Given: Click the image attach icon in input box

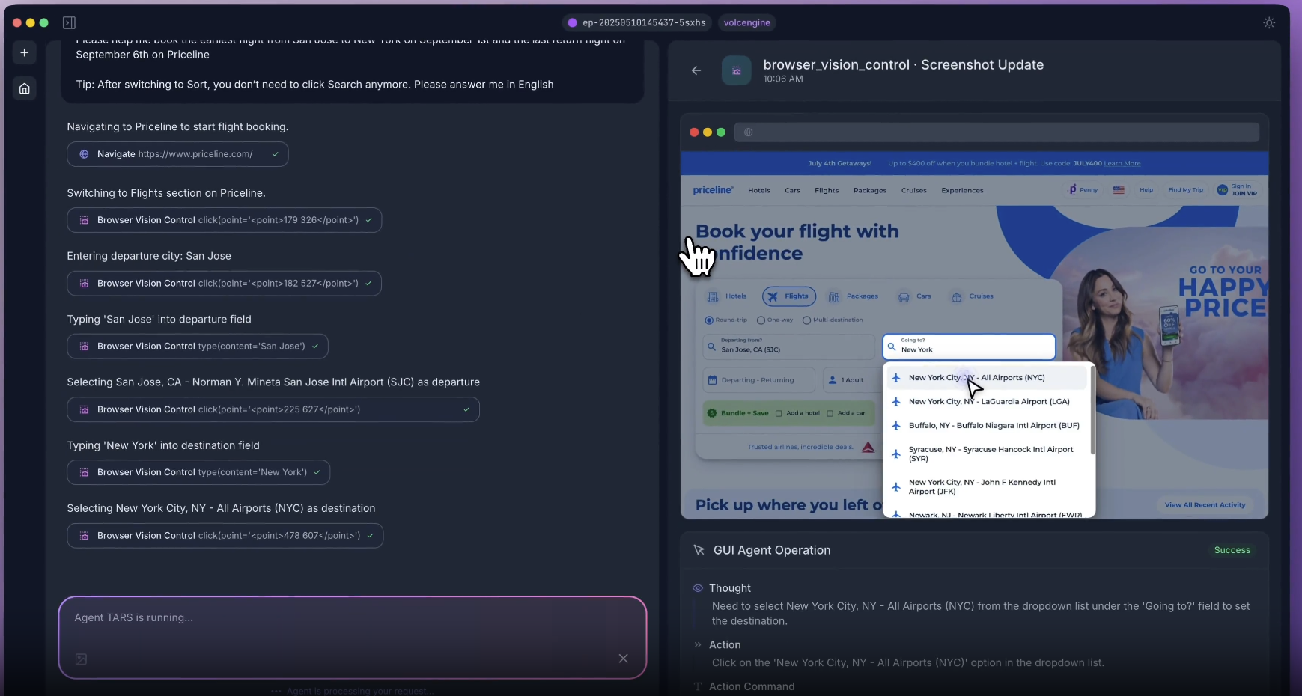Looking at the screenshot, I should [x=82, y=659].
